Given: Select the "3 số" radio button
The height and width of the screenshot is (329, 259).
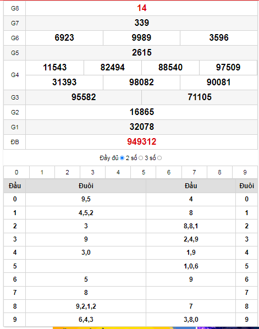Looking at the screenshot, I should (x=159, y=158).
